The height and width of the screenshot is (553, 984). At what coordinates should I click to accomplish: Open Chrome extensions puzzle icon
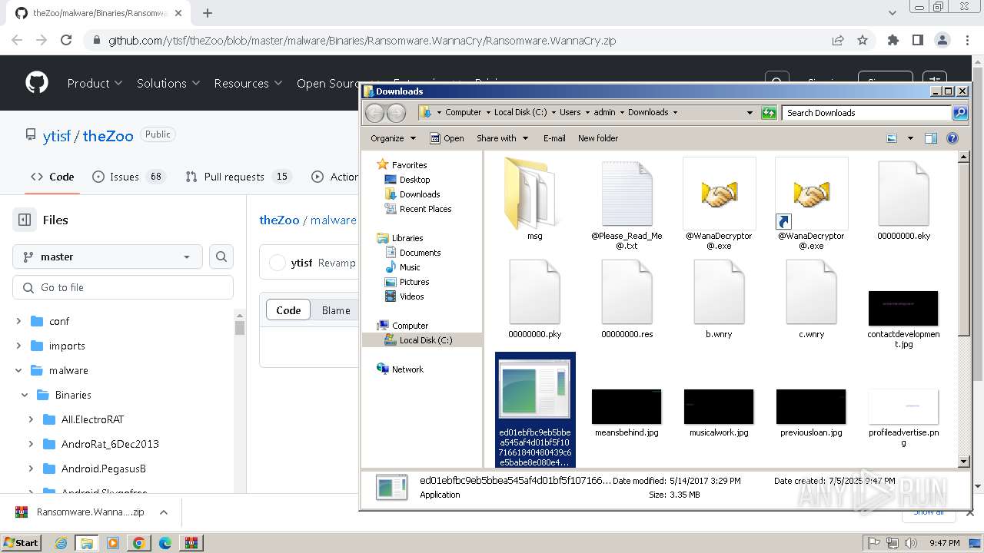click(893, 40)
